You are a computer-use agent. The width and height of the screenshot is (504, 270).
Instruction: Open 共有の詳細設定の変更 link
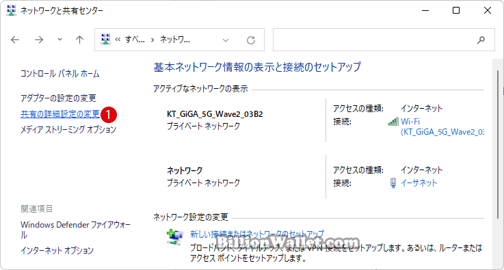[60, 114]
